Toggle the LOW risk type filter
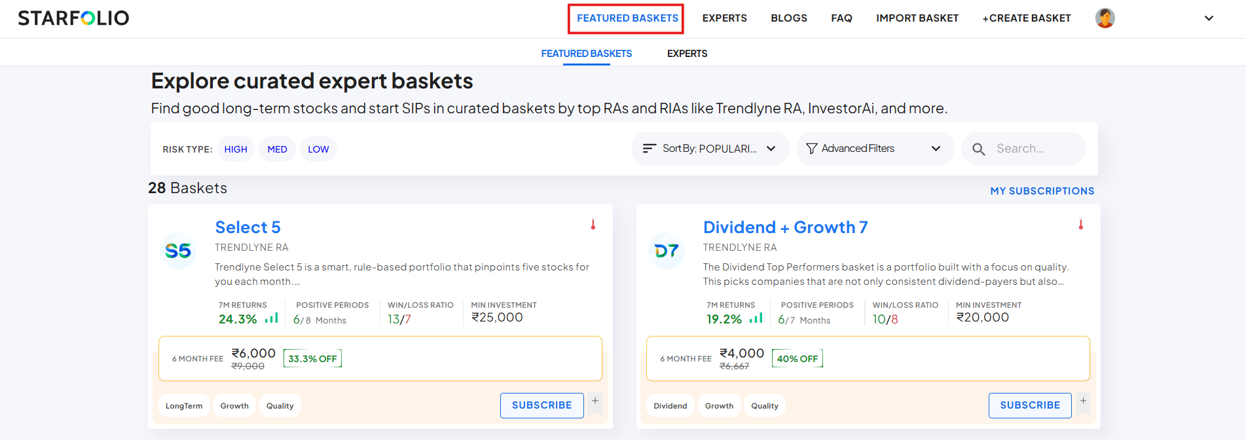This screenshot has height=440, width=1246. point(318,149)
